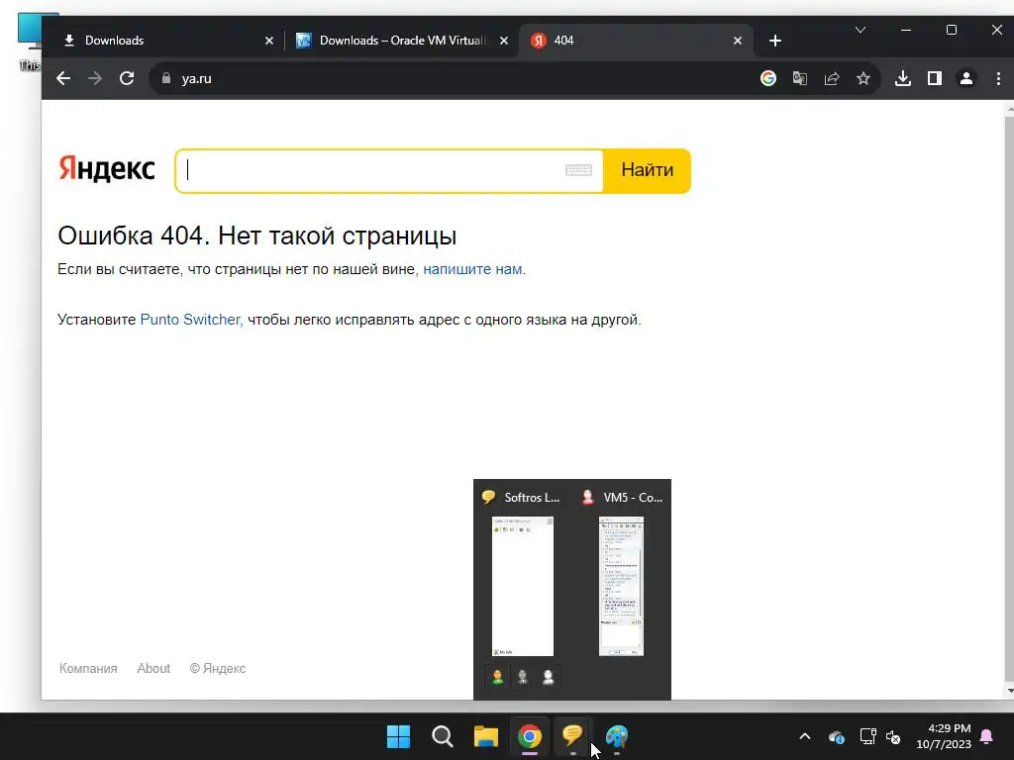Click the ya.ru address bar
The width and height of the screenshot is (1014, 760).
[x=453, y=79]
